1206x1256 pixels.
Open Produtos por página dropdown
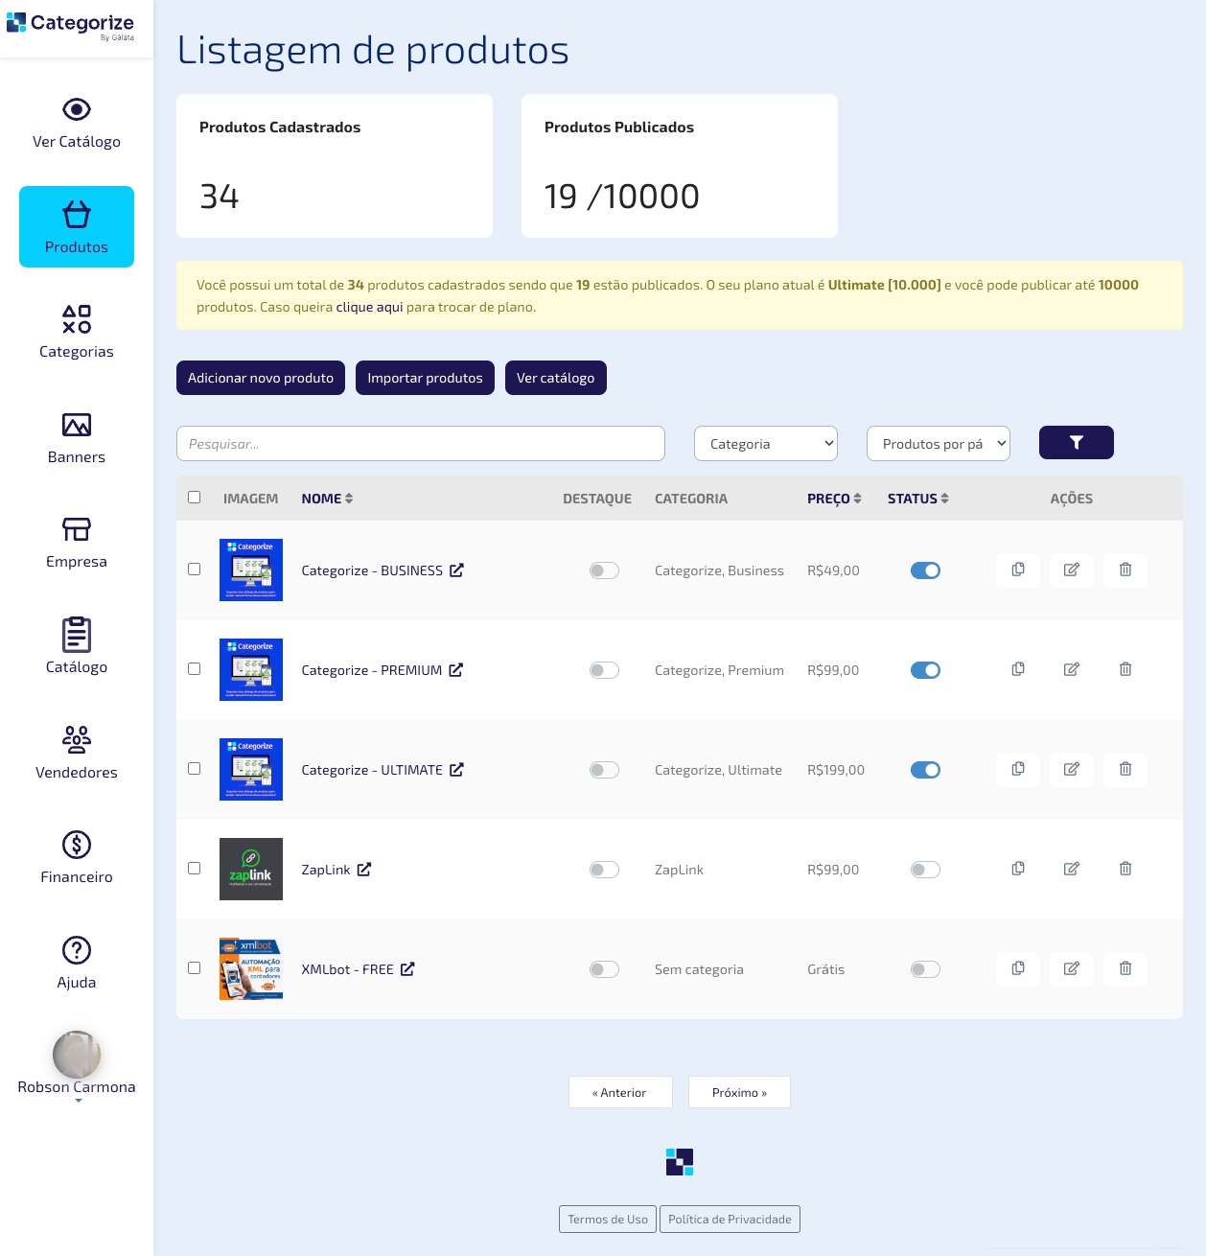tap(939, 444)
